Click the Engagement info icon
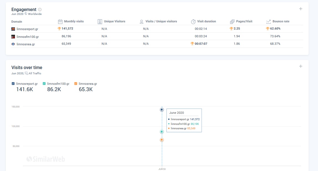This screenshot has height=171, width=318. [x=40, y=10]
